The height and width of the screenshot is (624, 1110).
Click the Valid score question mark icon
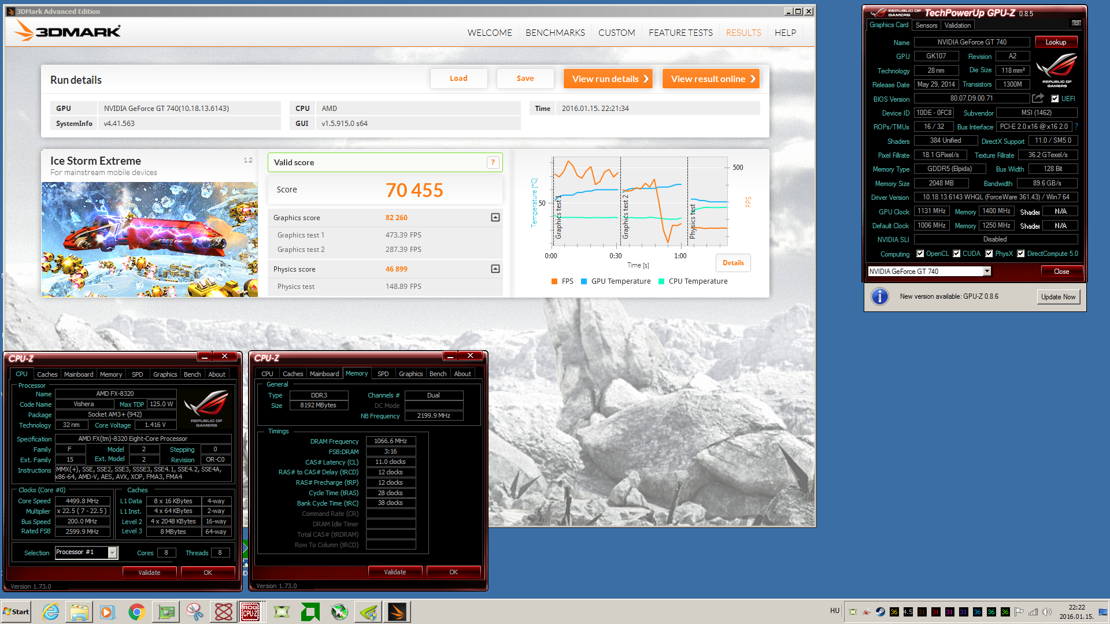493,162
